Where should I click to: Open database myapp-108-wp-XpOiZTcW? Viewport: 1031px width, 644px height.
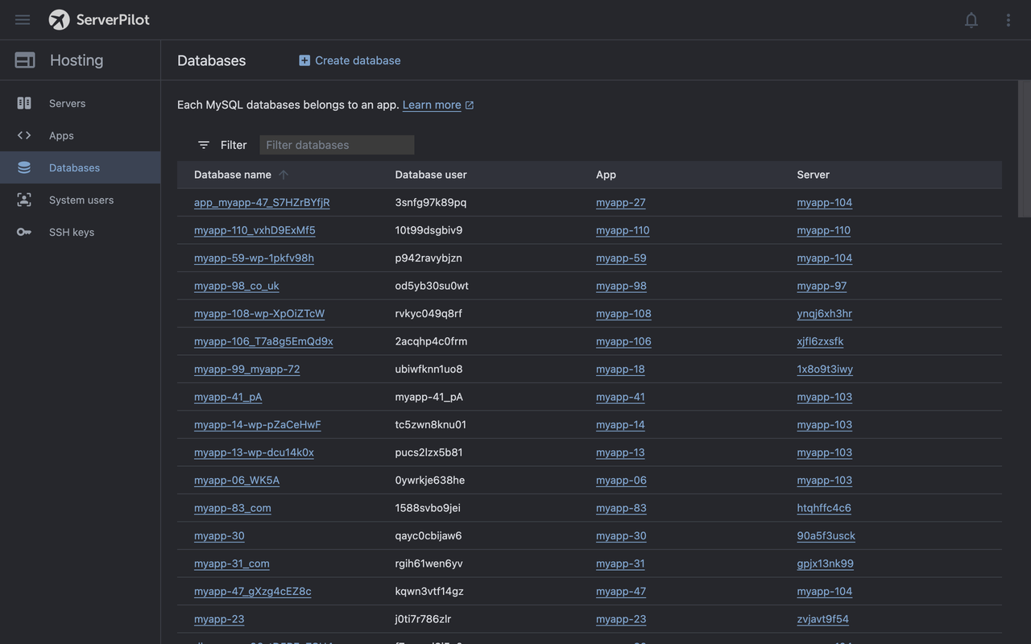259,314
